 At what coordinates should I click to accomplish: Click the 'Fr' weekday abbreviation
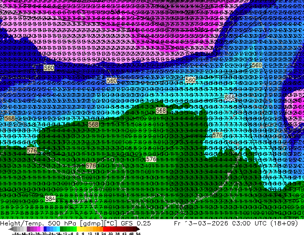(177, 223)
